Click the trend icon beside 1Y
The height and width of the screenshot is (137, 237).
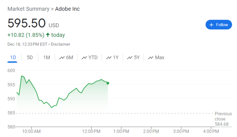pyautogui.click(x=109, y=58)
